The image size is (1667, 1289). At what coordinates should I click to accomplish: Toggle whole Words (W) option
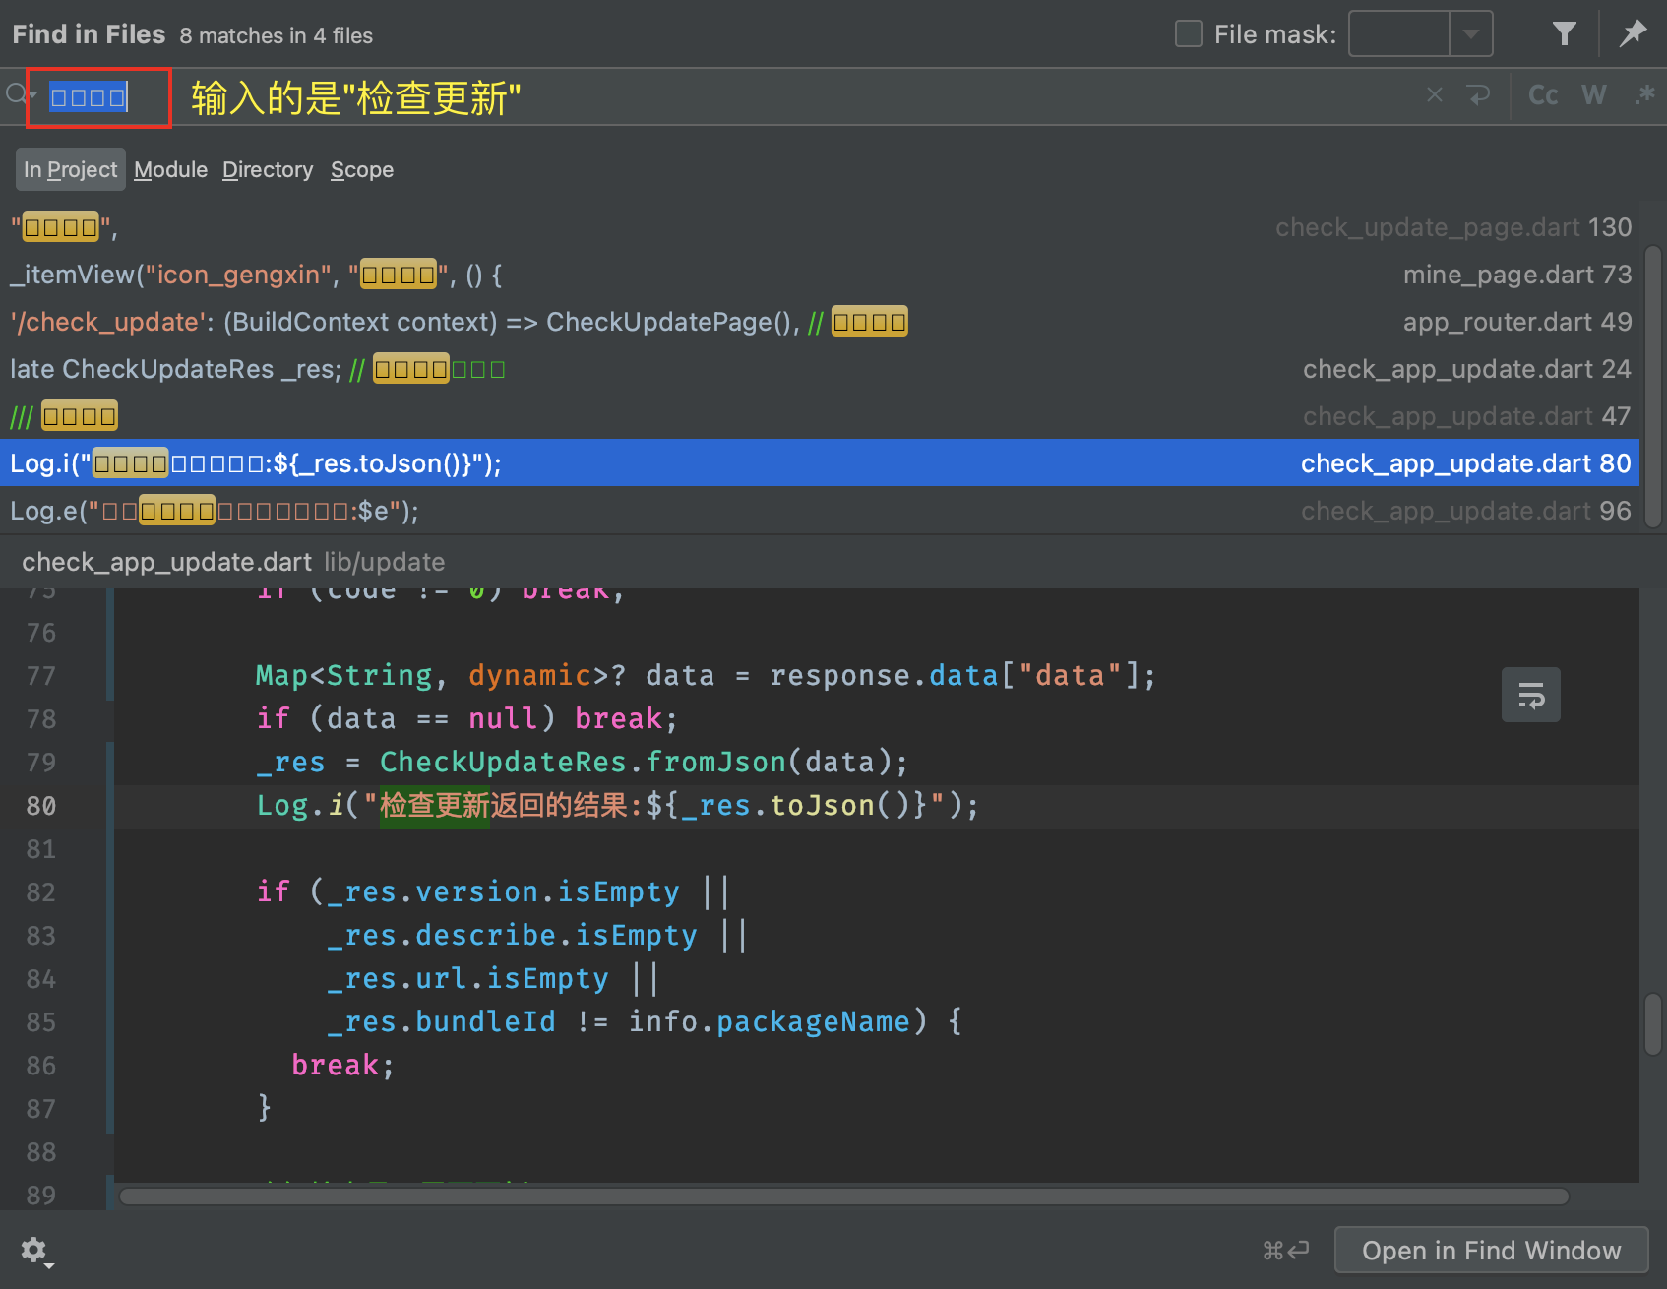point(1594,95)
